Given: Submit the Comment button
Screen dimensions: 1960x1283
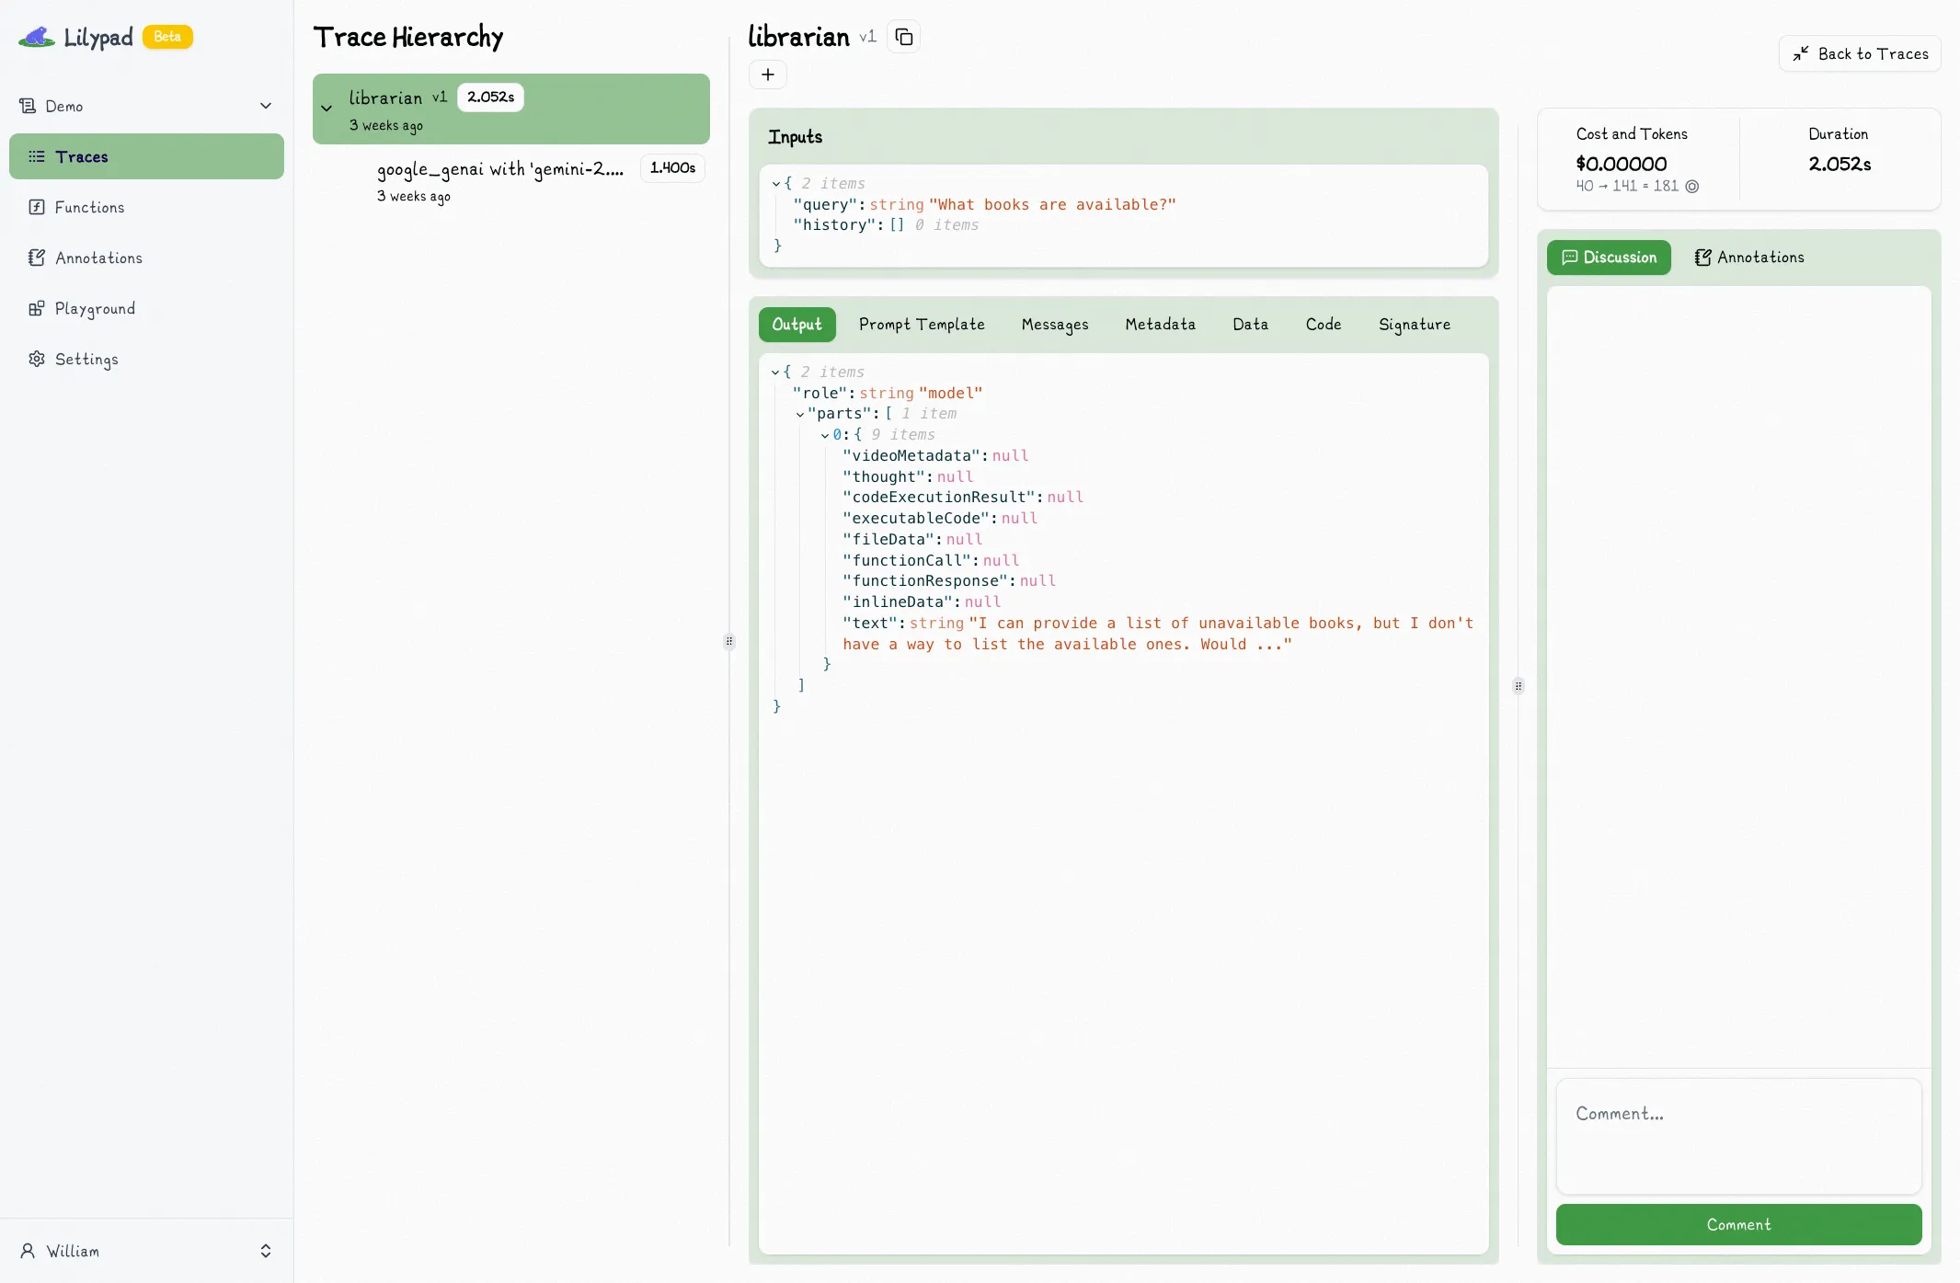Looking at the screenshot, I should pos(1738,1224).
